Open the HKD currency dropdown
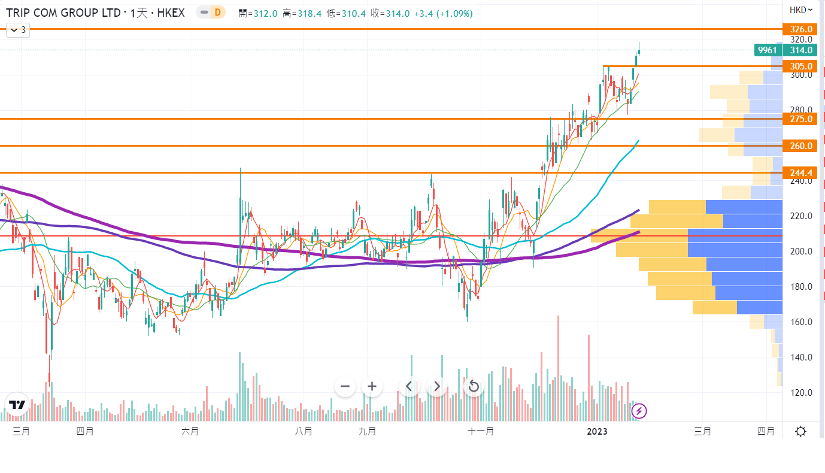825x473 pixels. tap(800, 10)
